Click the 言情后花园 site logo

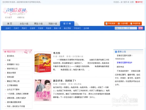[x=15, y=12]
